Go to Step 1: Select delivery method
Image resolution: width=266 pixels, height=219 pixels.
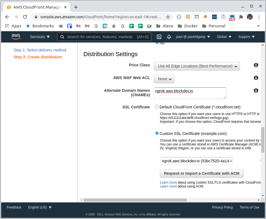(x=40, y=50)
